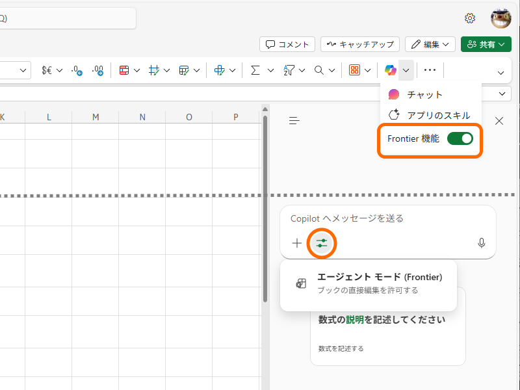
Task: Open the conditional formatting dropdown arrow
Action: coord(136,70)
